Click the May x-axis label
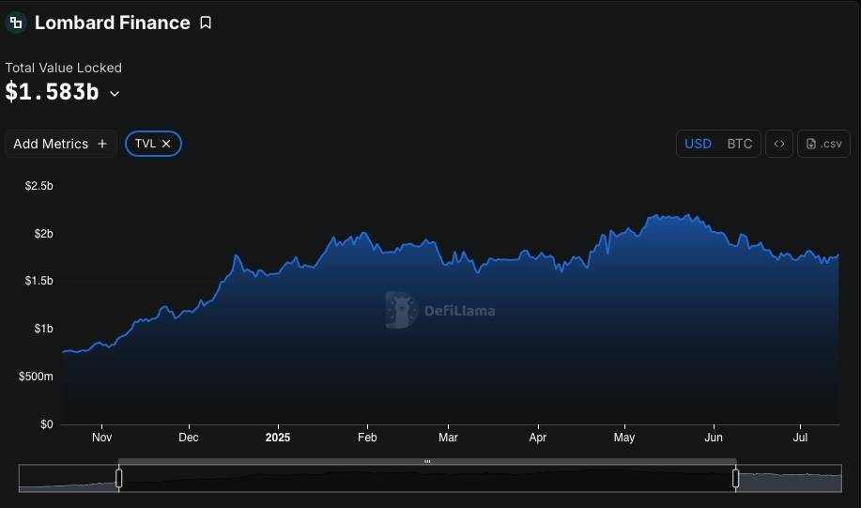 coord(624,438)
